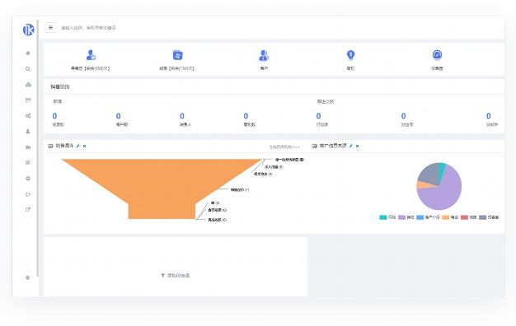Image resolution: width=516 pixels, height=326 pixels.
Task: Click the round circle icon in the sidebar
Action: [28, 179]
